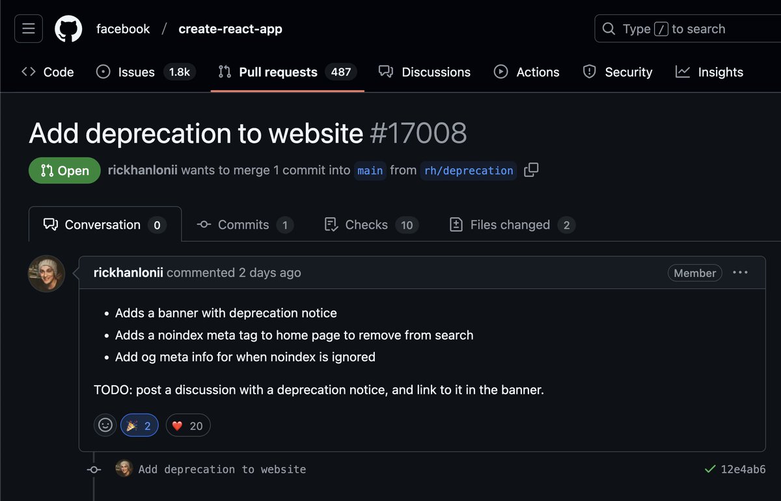Click the Files changed count badge 2
781x501 pixels.
(x=566, y=225)
